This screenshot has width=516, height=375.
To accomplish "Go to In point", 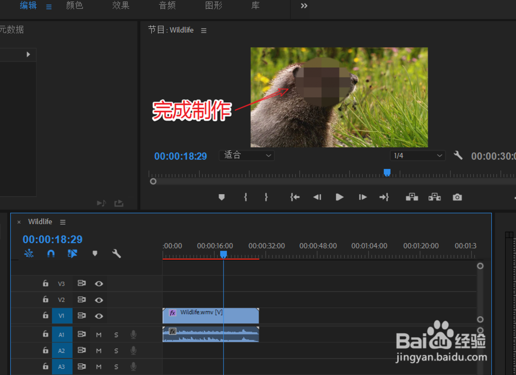I will pos(295,197).
